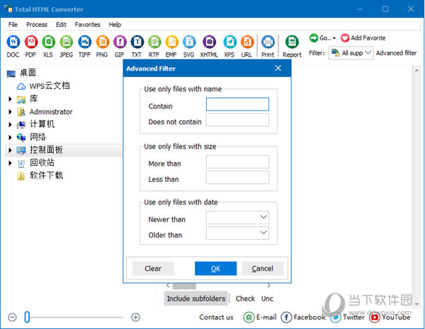
Task: Open the Process menu
Action: tap(37, 25)
